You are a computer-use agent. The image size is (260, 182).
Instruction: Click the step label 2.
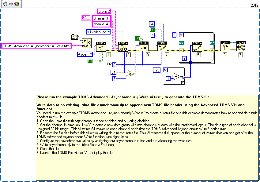click(129, 55)
